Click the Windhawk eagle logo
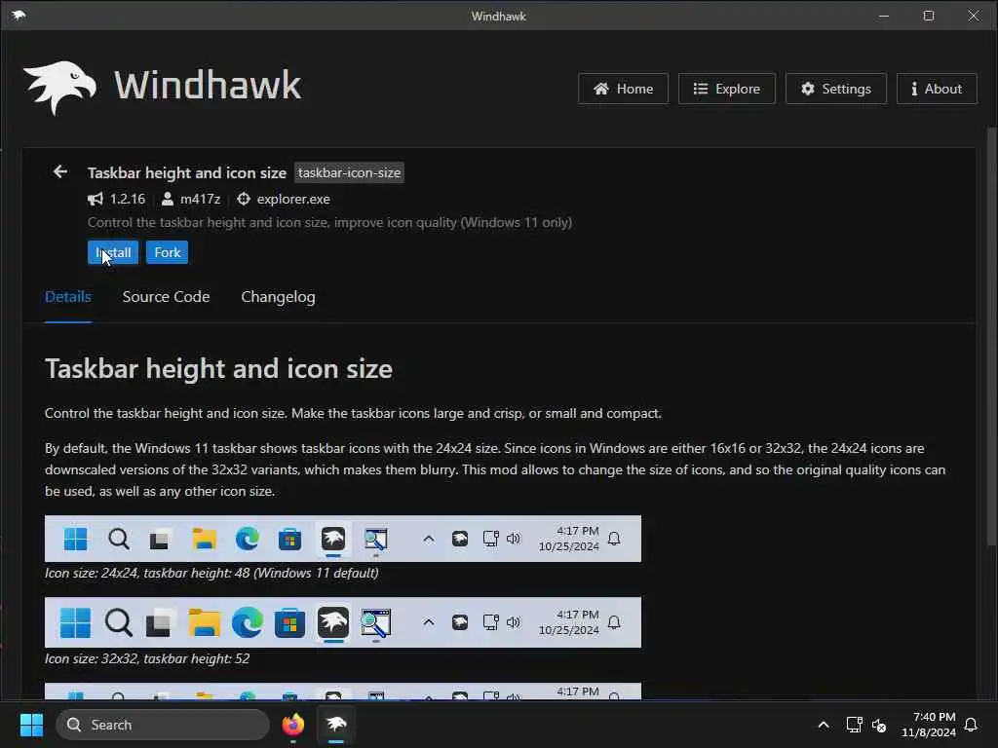 (59, 88)
